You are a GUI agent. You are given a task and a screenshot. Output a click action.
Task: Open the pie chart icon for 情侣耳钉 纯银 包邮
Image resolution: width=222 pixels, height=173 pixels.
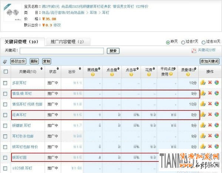tap(216, 104)
